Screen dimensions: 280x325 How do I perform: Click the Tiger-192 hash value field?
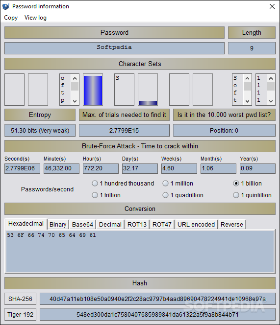pyautogui.click(x=157, y=315)
